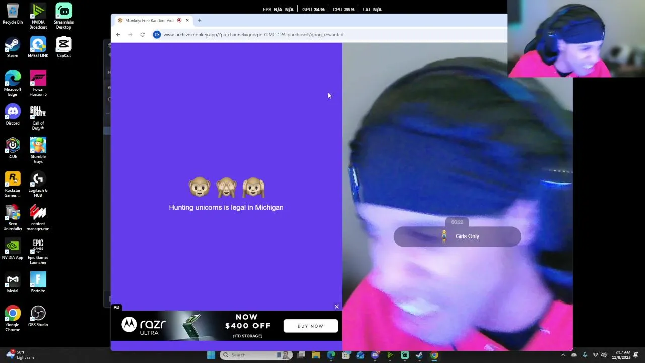Open content manager.exe shortcut
The width and height of the screenshot is (645, 363).
pos(38,218)
